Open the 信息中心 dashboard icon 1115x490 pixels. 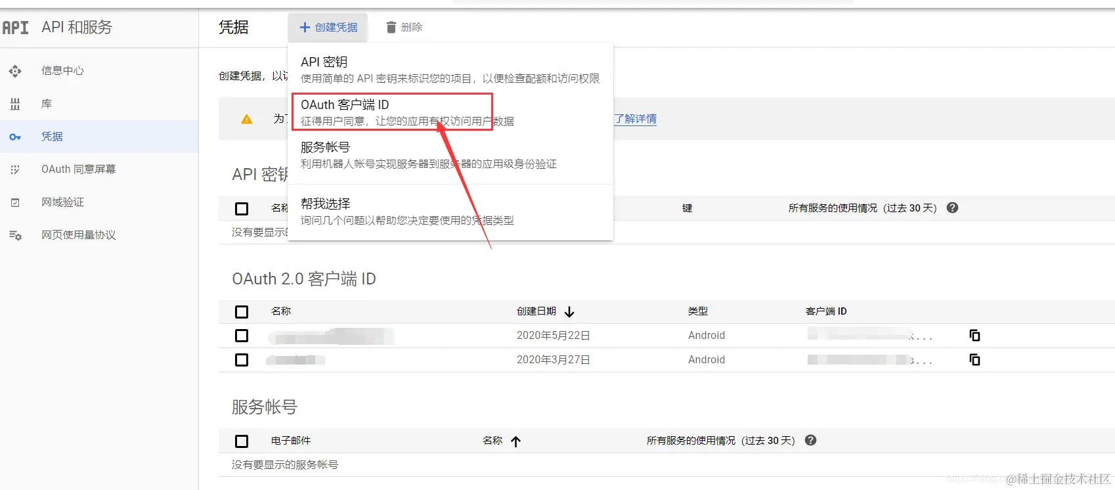(x=15, y=71)
